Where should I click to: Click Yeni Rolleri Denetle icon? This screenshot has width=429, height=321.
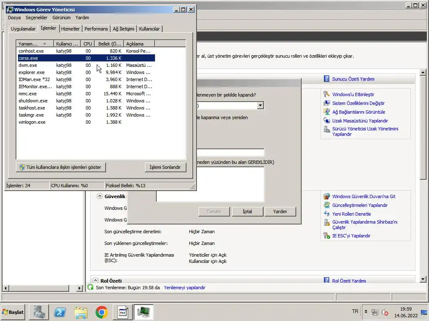click(326, 214)
